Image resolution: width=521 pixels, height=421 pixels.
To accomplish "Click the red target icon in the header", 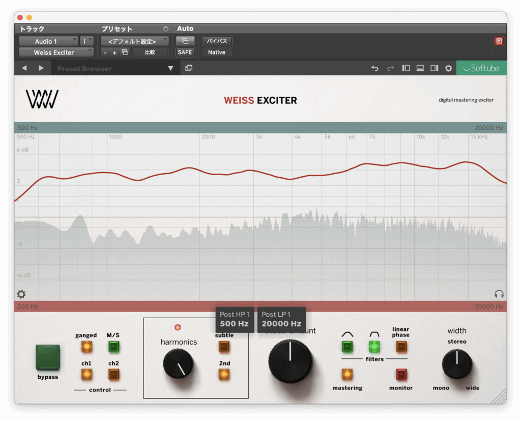I will click(x=499, y=41).
